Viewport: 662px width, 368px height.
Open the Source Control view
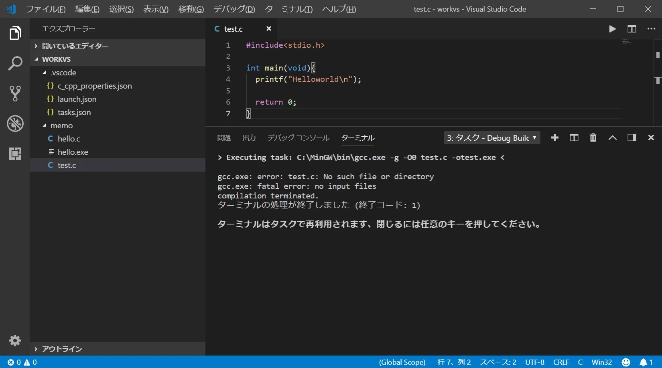pyautogui.click(x=15, y=93)
